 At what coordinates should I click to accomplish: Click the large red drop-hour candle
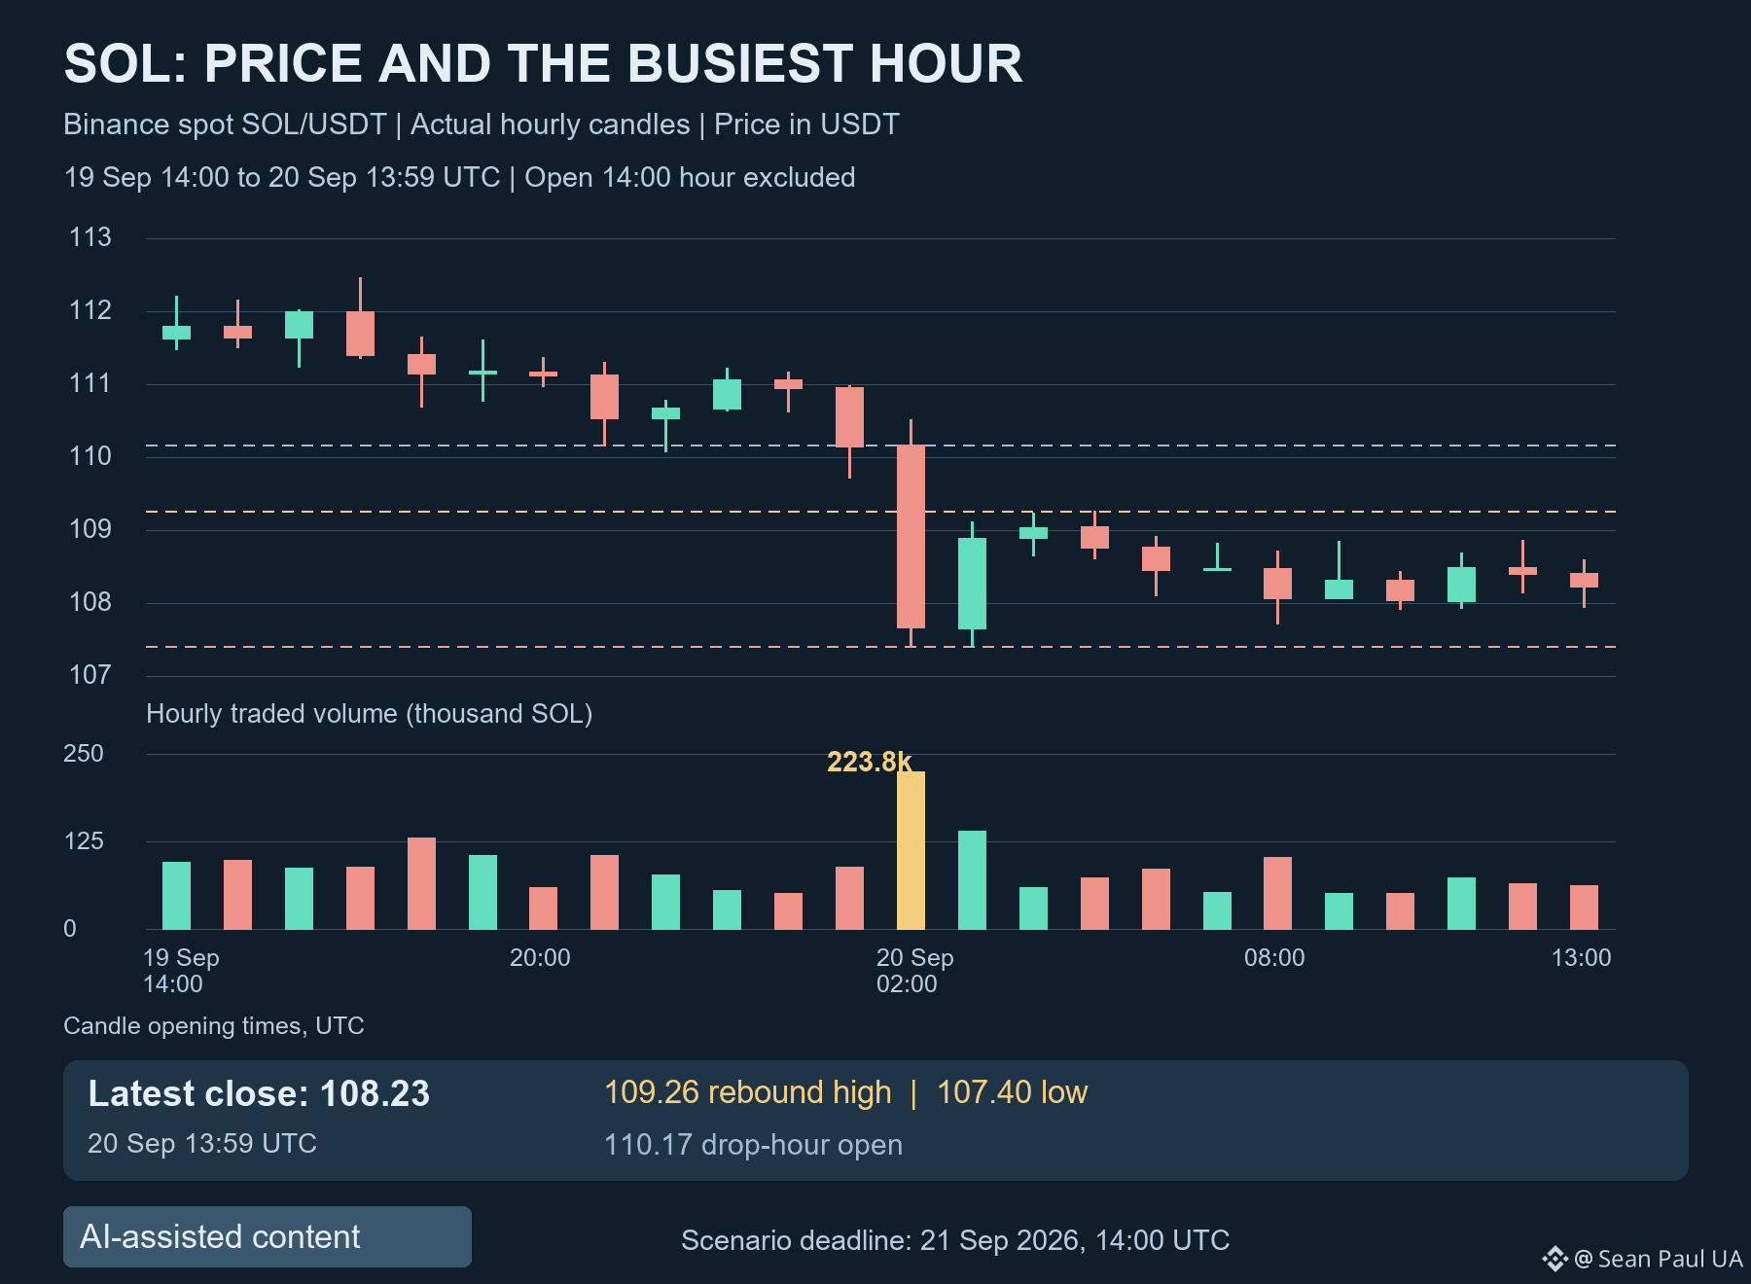click(911, 536)
